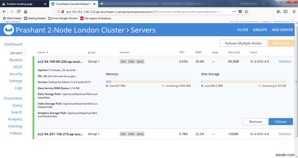Click the Memory usage bar

[x=148, y=82]
